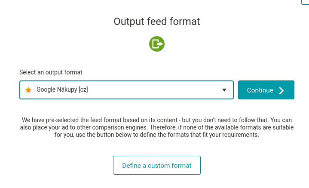Click the 'comparison engines' phrase in the description

pyautogui.click(x=119, y=127)
